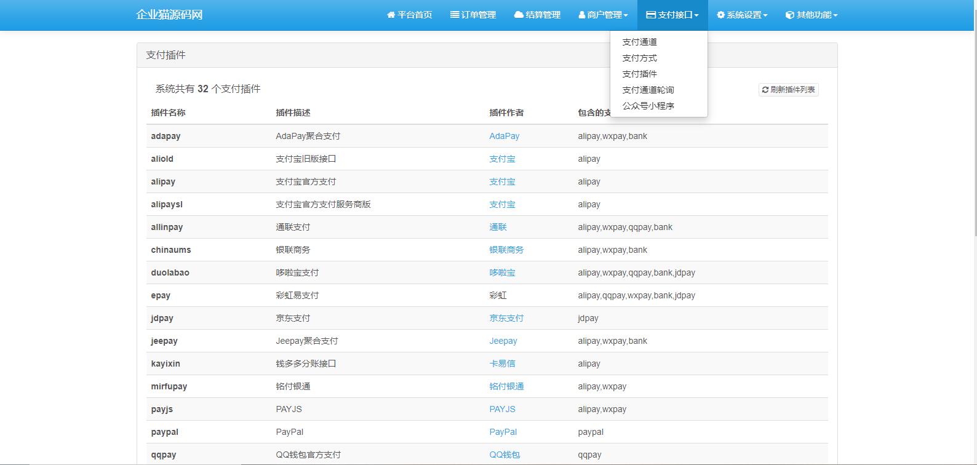Expand the 系统设置 dropdown caret
The width and height of the screenshot is (977, 465).
point(765,15)
